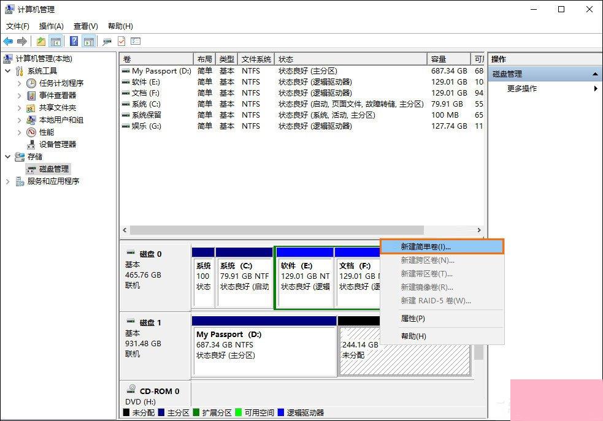Image resolution: width=603 pixels, height=421 pixels.
Task: Open the 文件(F) menu
Action: coord(18,26)
